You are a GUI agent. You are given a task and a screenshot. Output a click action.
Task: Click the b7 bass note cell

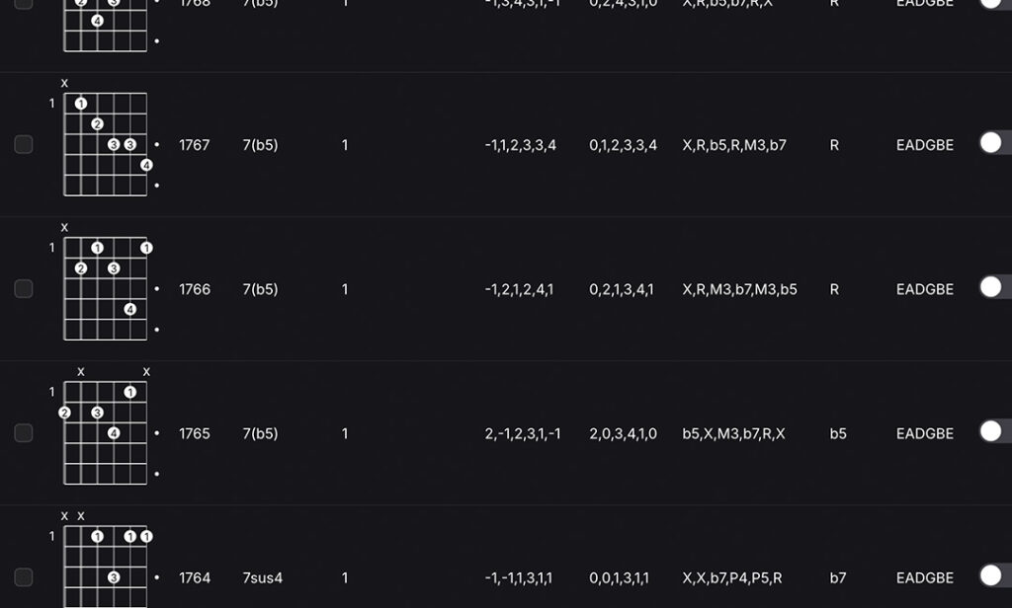coord(838,577)
